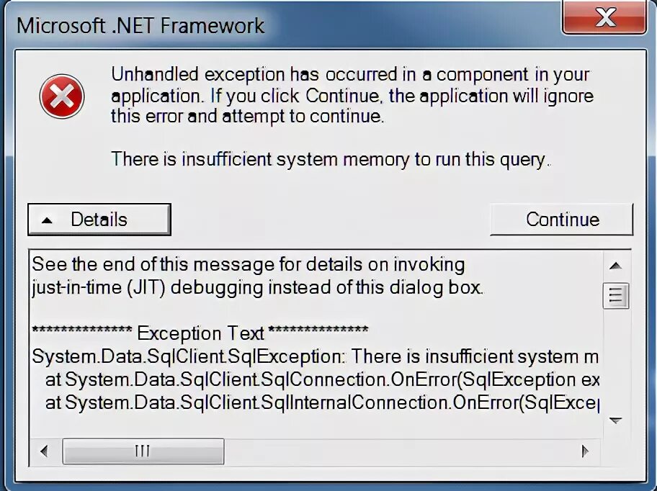This screenshot has width=657, height=491.
Task: Close the Microsoft .NET Framework dialog
Action: click(x=604, y=17)
